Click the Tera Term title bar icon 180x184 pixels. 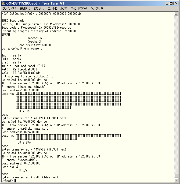(3, 3)
